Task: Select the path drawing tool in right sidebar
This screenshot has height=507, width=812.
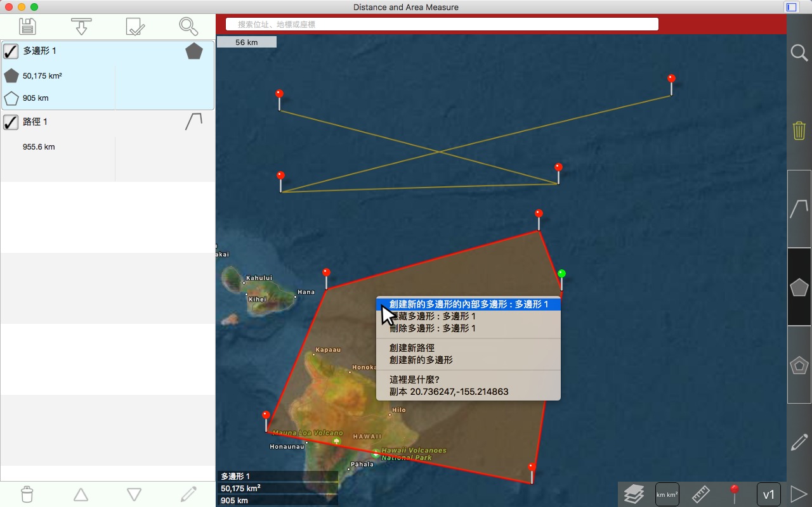Action: (799, 209)
